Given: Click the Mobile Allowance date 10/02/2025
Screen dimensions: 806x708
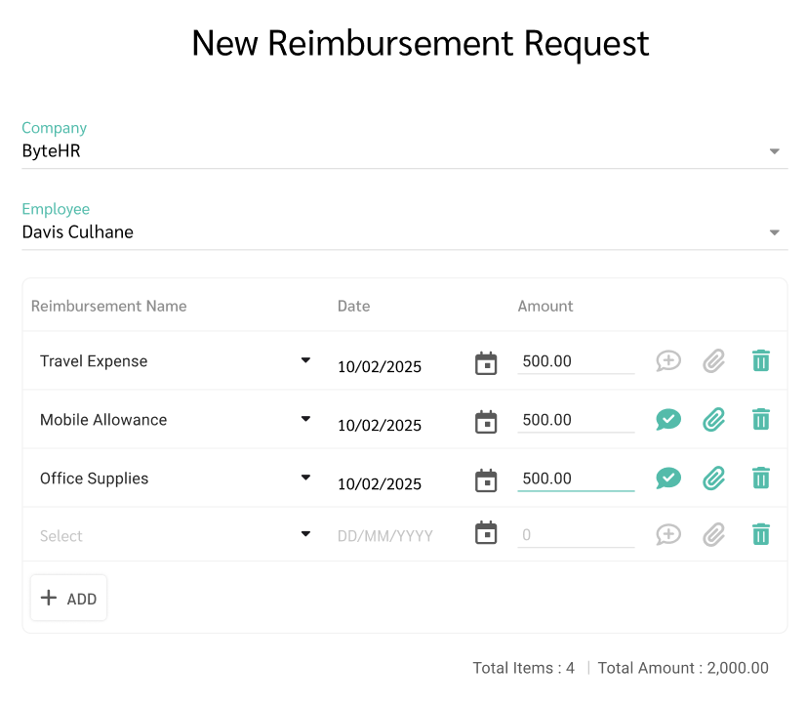Looking at the screenshot, I should 380,425.
